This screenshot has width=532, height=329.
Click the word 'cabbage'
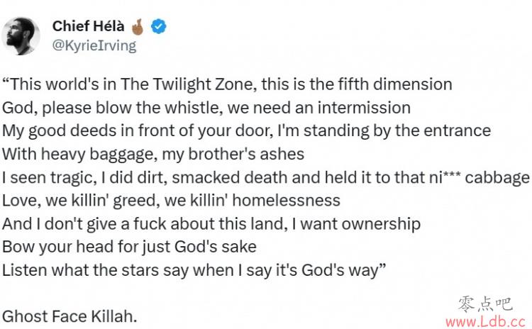pos(497,178)
